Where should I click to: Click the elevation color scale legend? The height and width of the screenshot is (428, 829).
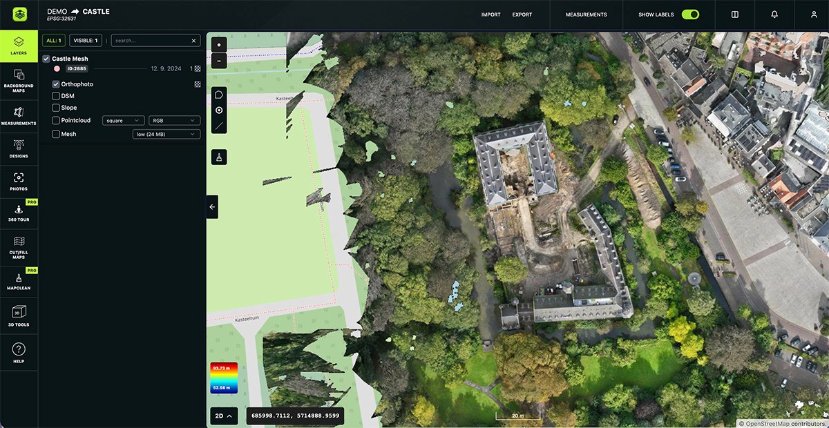point(223,378)
